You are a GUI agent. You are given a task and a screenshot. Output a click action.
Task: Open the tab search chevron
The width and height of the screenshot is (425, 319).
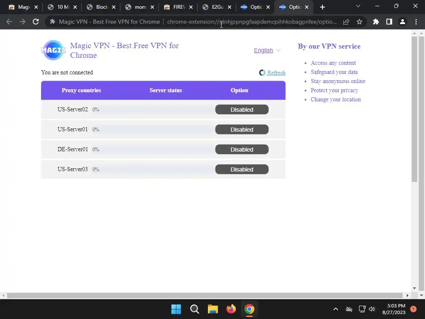[x=358, y=6]
